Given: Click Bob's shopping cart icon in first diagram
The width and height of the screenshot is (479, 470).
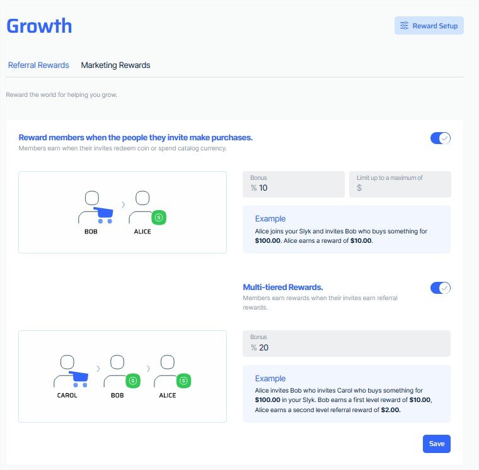Looking at the screenshot, I should [x=104, y=215].
